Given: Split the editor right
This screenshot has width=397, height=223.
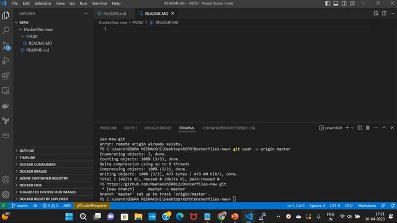Looking at the screenshot, I should tap(384, 13).
